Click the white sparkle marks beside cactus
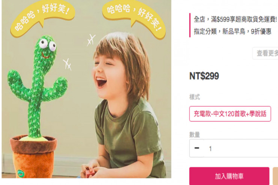The height and width of the screenshot is (185, 278). point(67,64)
